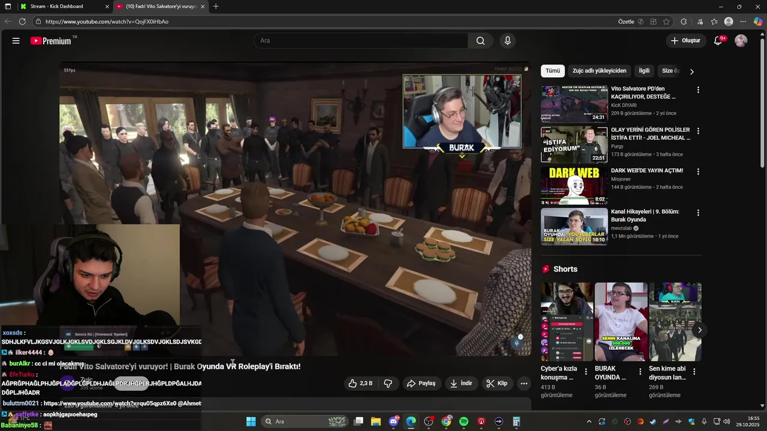Reload the page with refresh button
The width and height of the screenshot is (767, 431).
[22, 22]
